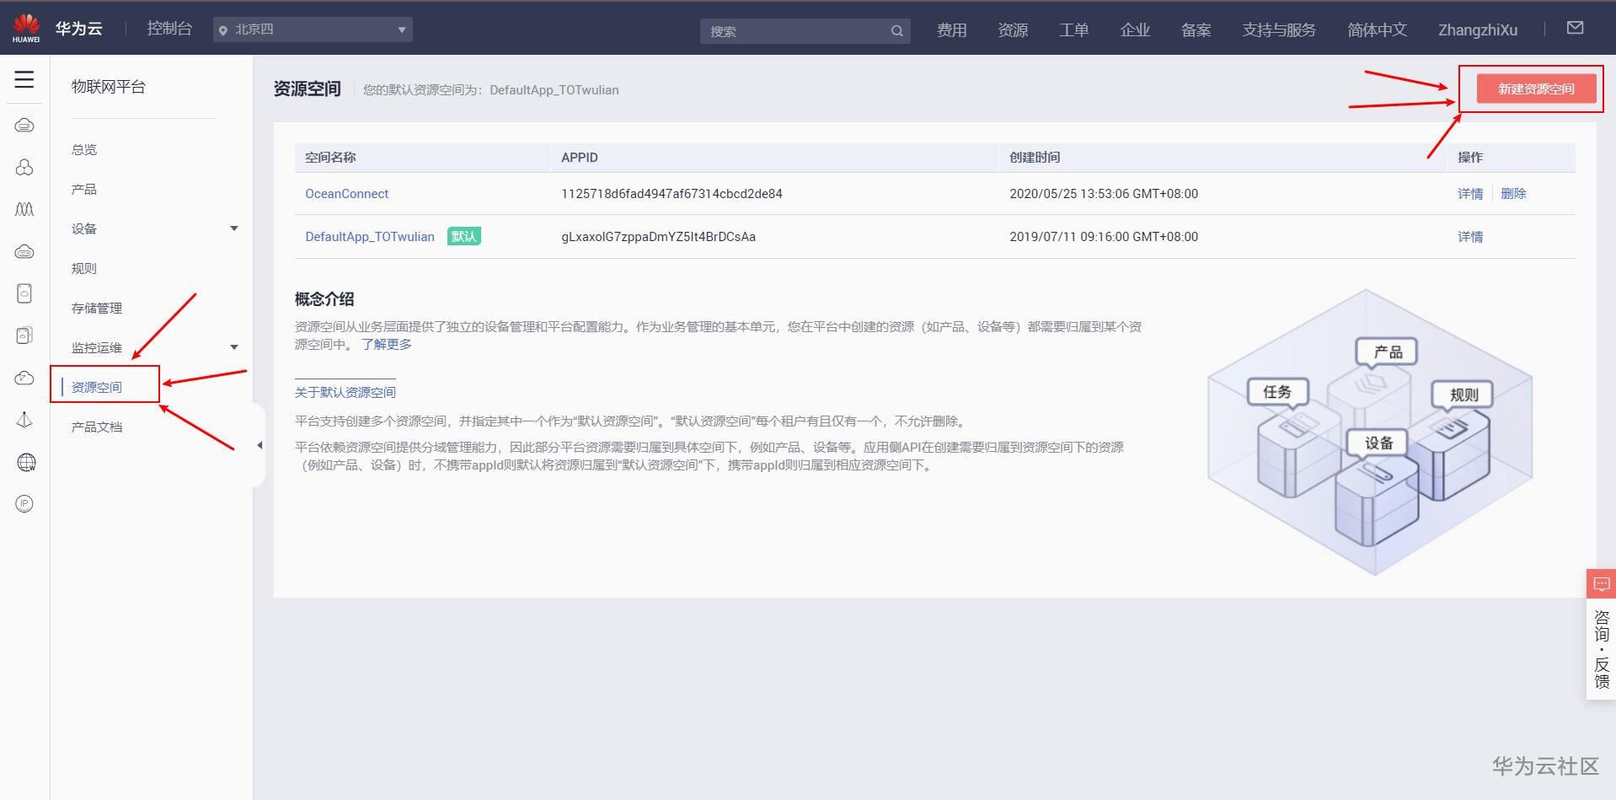Open the 北京四 region dropdown

tap(313, 30)
